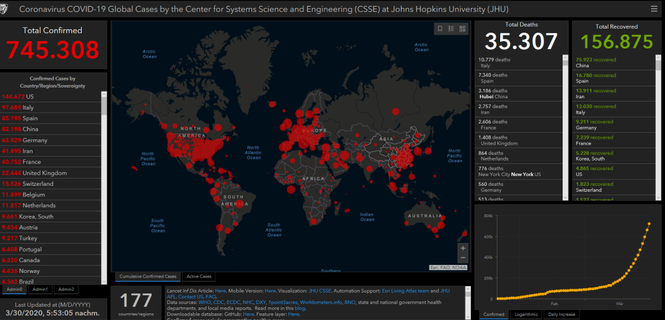Open the NHC data source link
665x320 pixels.
pos(248,303)
